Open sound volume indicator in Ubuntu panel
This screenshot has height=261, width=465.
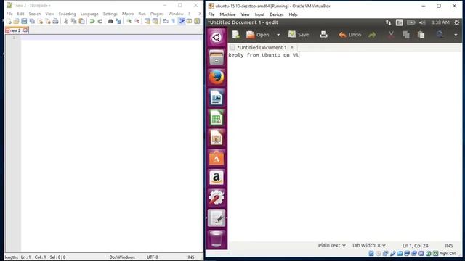pos(422,22)
